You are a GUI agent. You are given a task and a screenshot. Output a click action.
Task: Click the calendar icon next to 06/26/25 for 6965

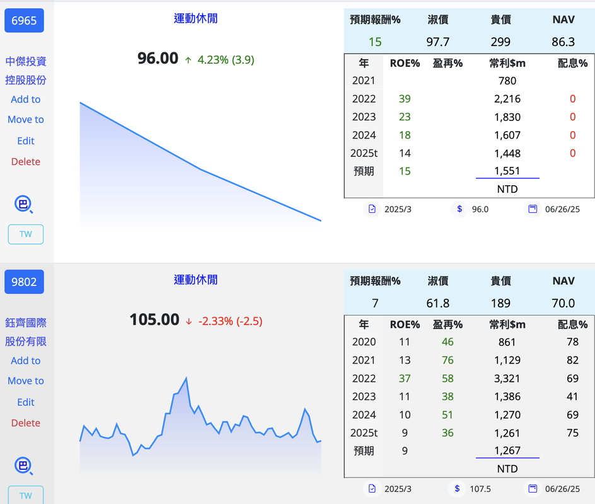click(x=533, y=209)
